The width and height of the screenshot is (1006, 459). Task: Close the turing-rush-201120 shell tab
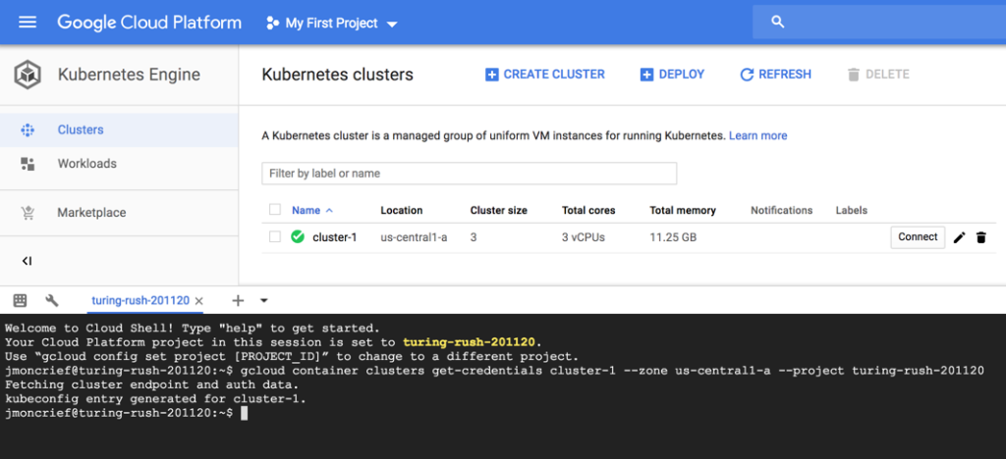pyautogui.click(x=198, y=300)
